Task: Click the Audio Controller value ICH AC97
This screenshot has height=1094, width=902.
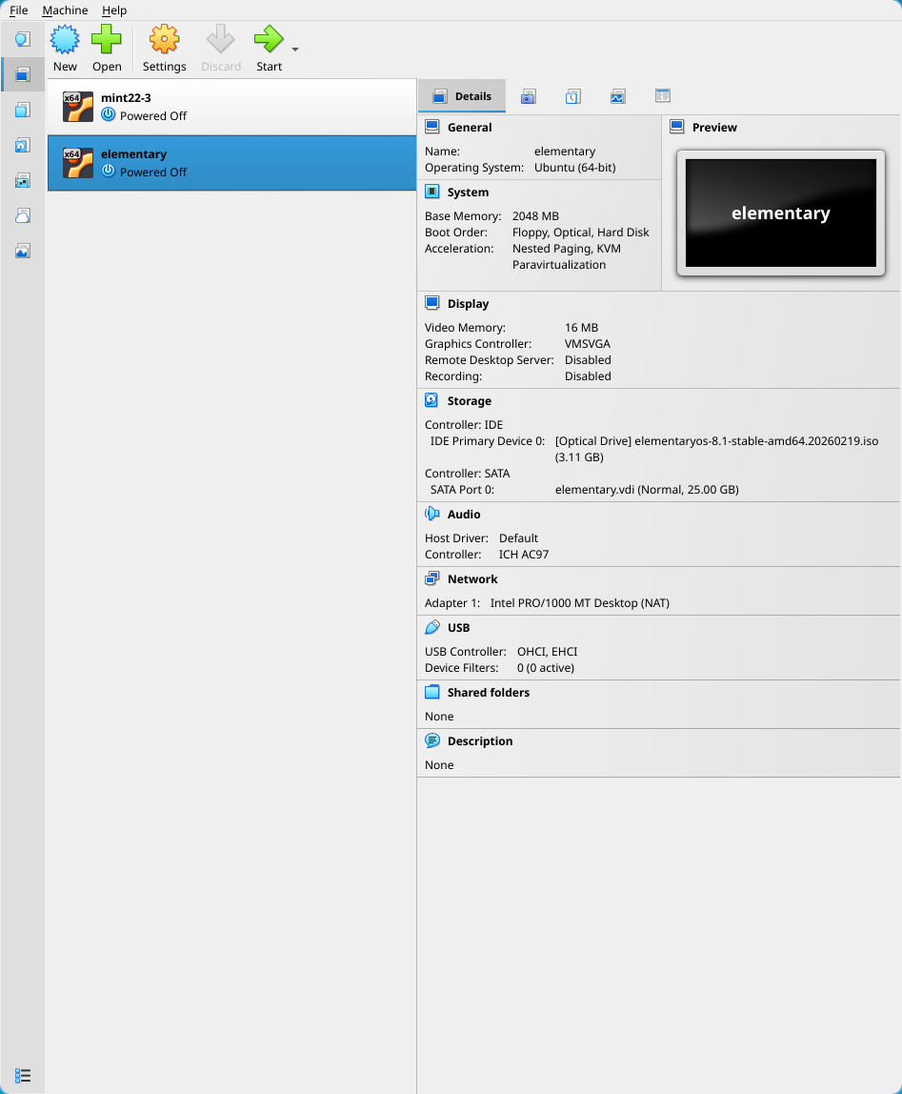Action: click(523, 555)
